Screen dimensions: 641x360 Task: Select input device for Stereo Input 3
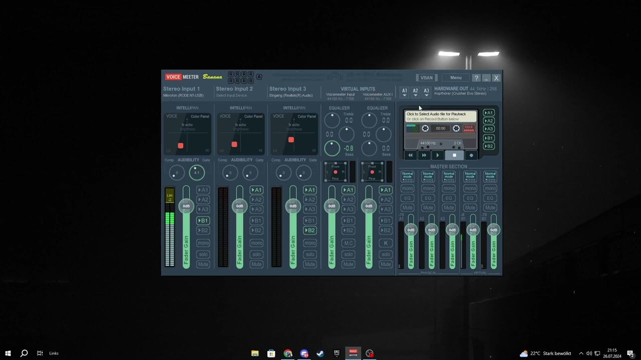pyautogui.click(x=291, y=95)
